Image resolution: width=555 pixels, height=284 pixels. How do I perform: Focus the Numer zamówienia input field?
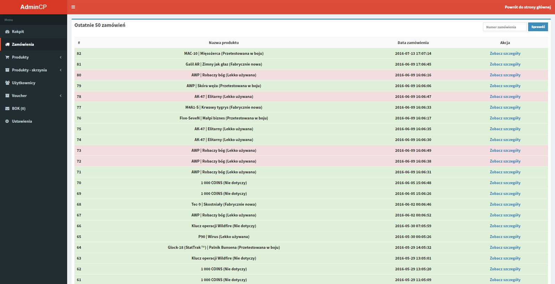(x=504, y=27)
